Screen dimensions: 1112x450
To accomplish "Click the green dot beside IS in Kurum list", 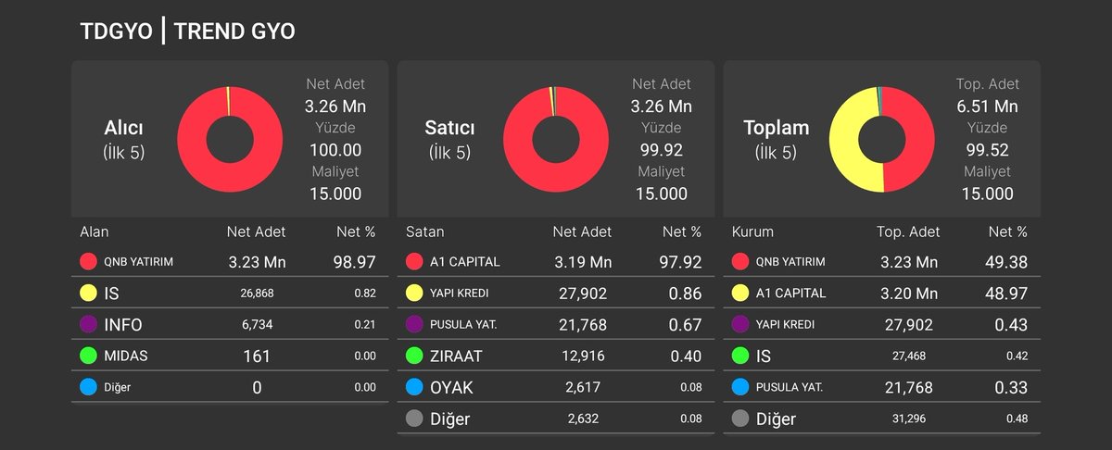I will coord(740,356).
